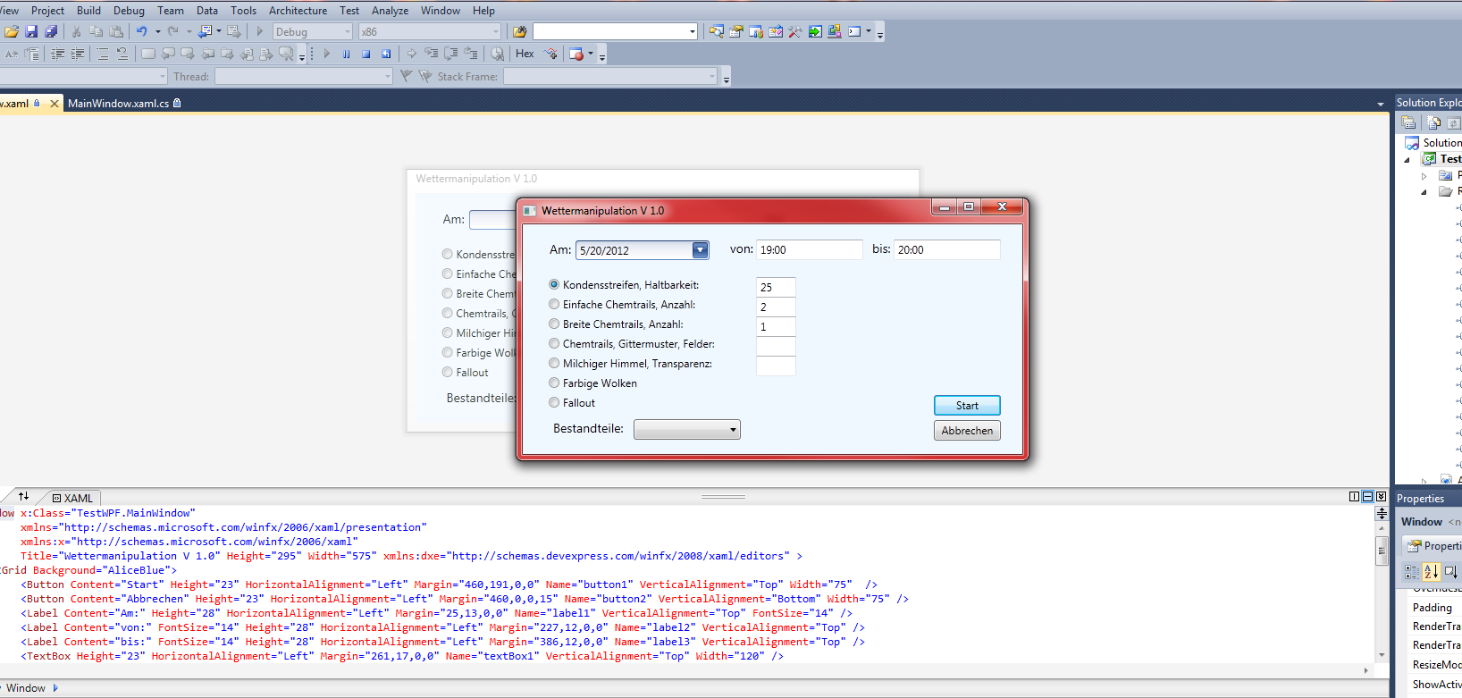
Task: Click Categorized view icon in Properties panel
Action: coord(1412,572)
